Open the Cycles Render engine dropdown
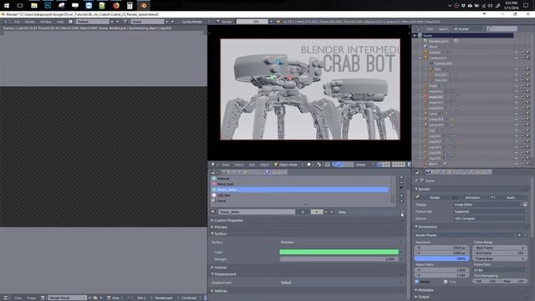 [x=194, y=22]
